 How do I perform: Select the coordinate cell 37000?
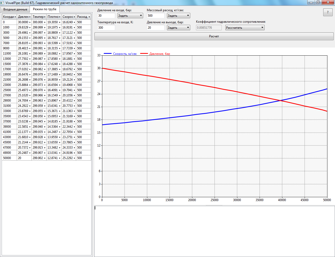click(9, 121)
